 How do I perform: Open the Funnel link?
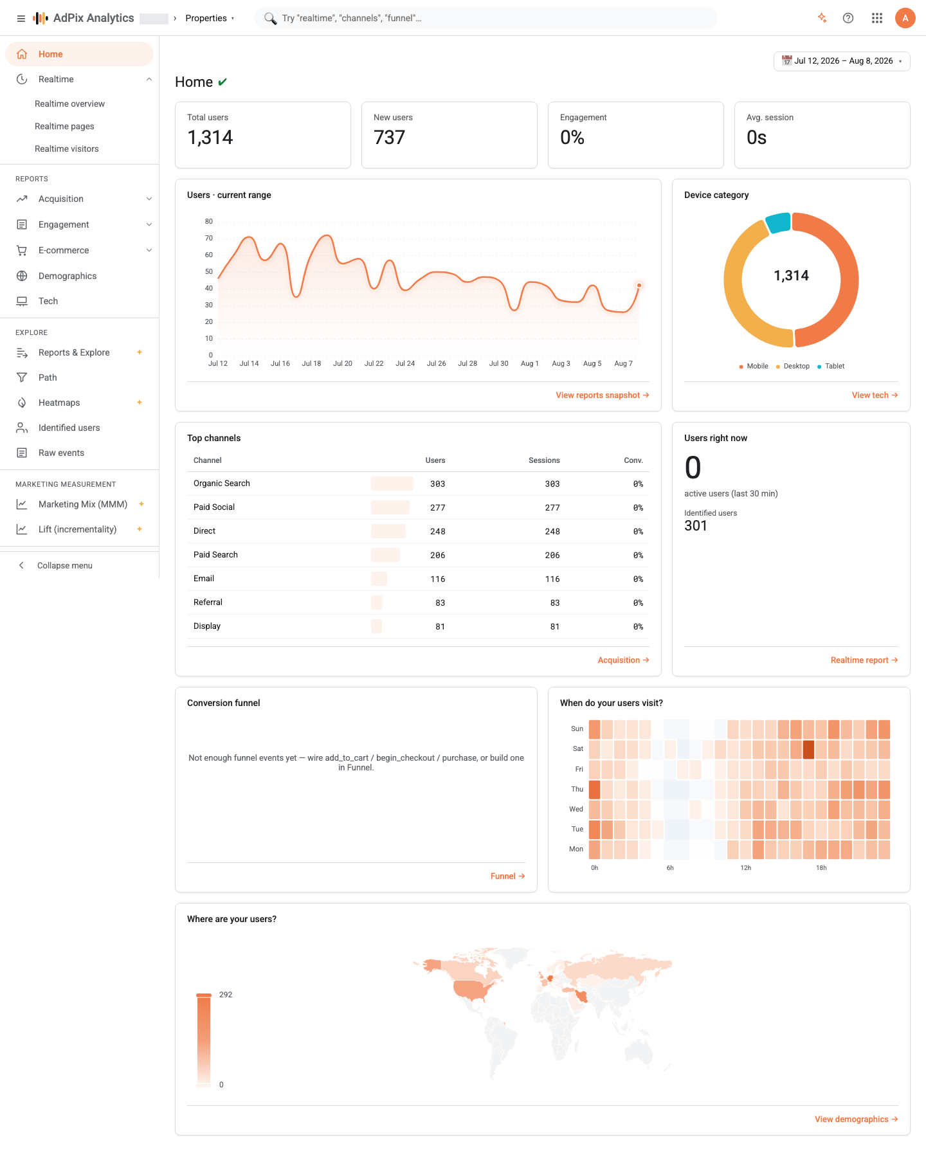tap(507, 876)
